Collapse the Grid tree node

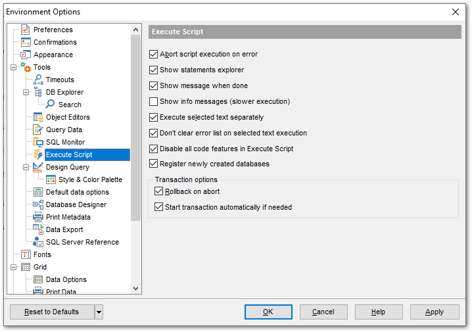pos(14,268)
